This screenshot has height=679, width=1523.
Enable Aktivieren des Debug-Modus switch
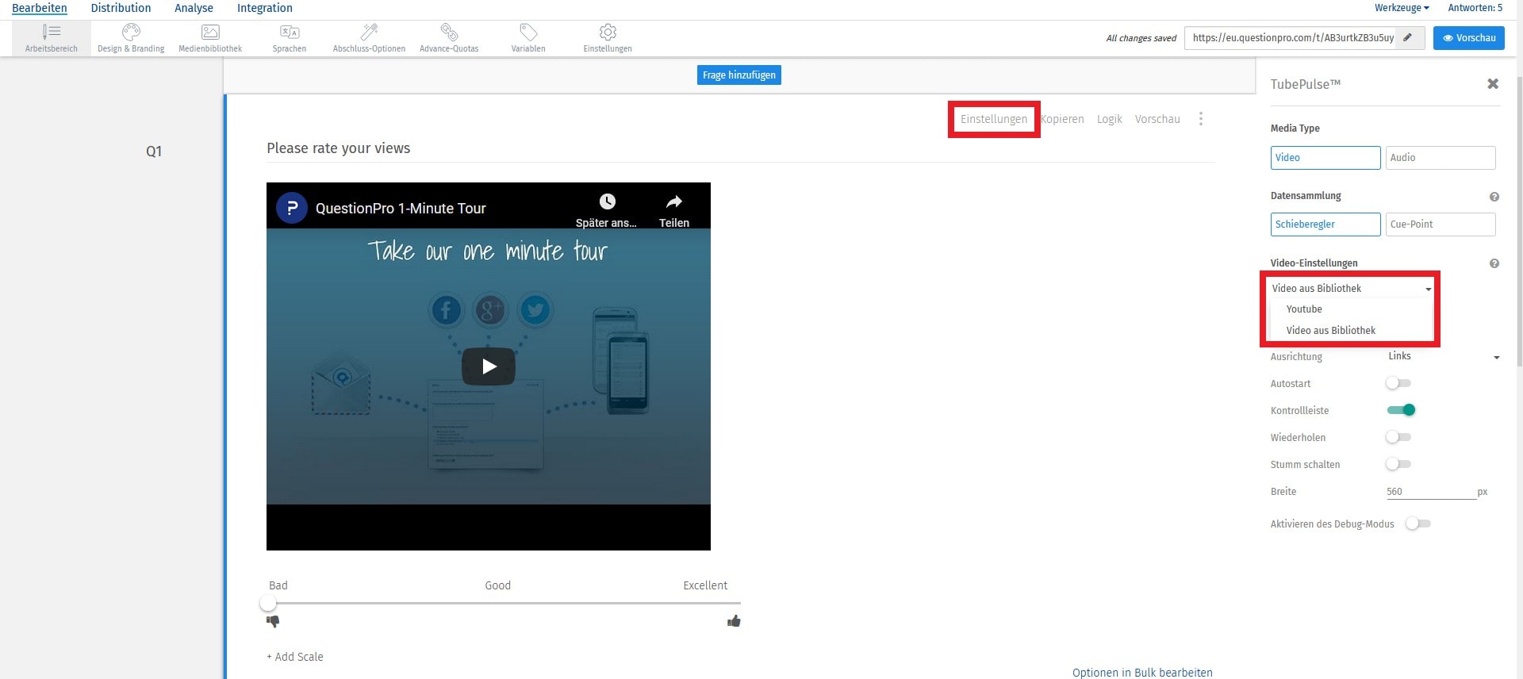click(1418, 524)
